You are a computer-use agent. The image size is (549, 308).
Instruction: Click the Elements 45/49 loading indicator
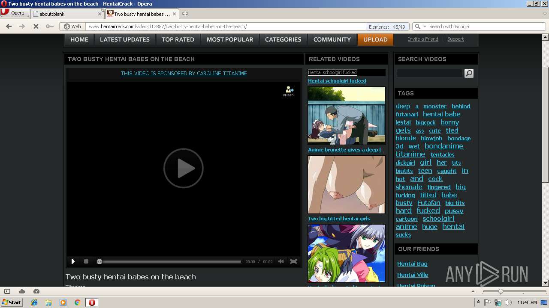point(387,27)
